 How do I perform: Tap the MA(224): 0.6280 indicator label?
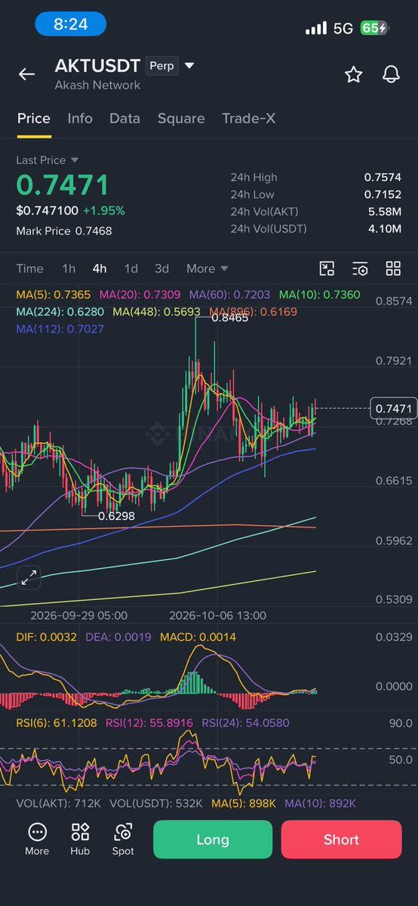[x=60, y=312]
